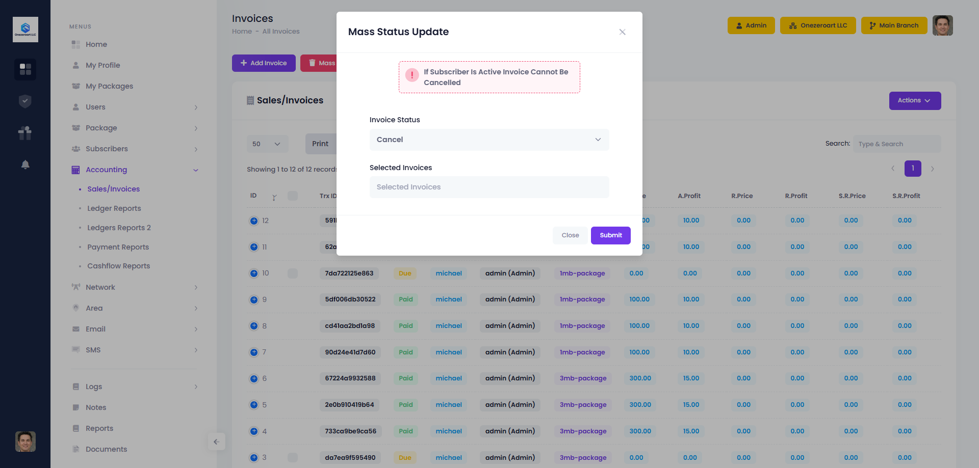Open the Actions dropdown button
The height and width of the screenshot is (468, 979).
(x=915, y=101)
